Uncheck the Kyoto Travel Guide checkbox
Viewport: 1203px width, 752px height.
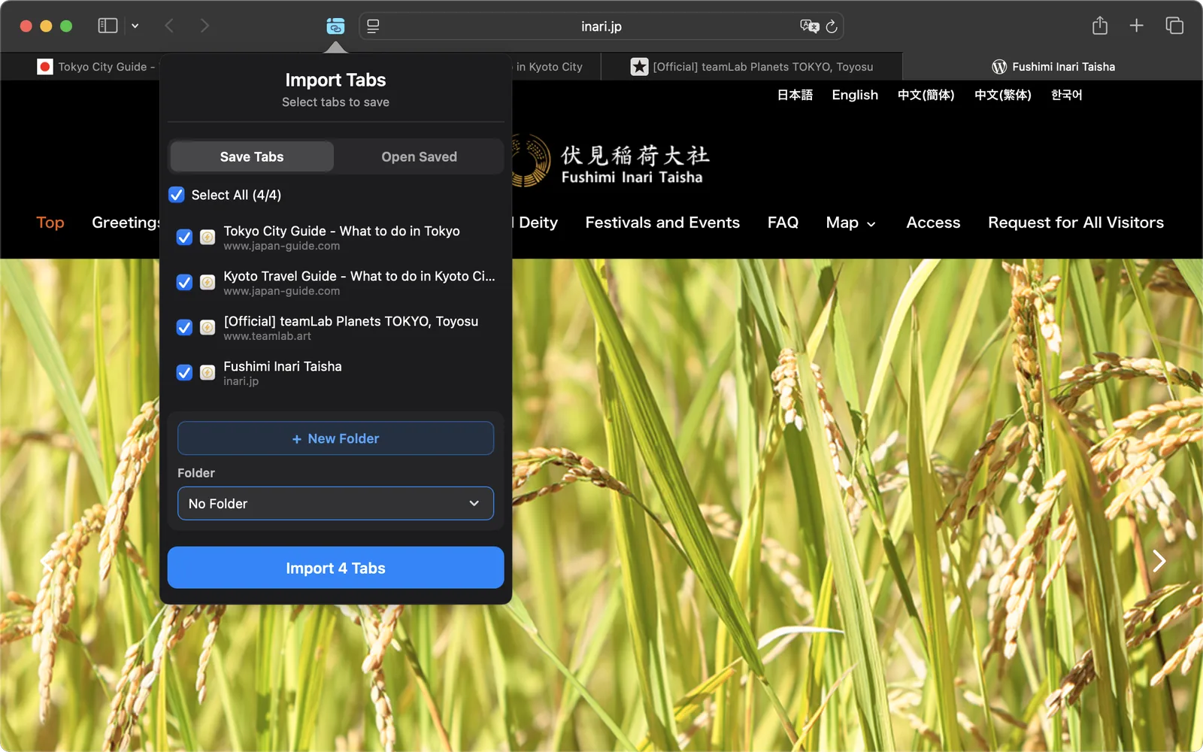(x=184, y=283)
